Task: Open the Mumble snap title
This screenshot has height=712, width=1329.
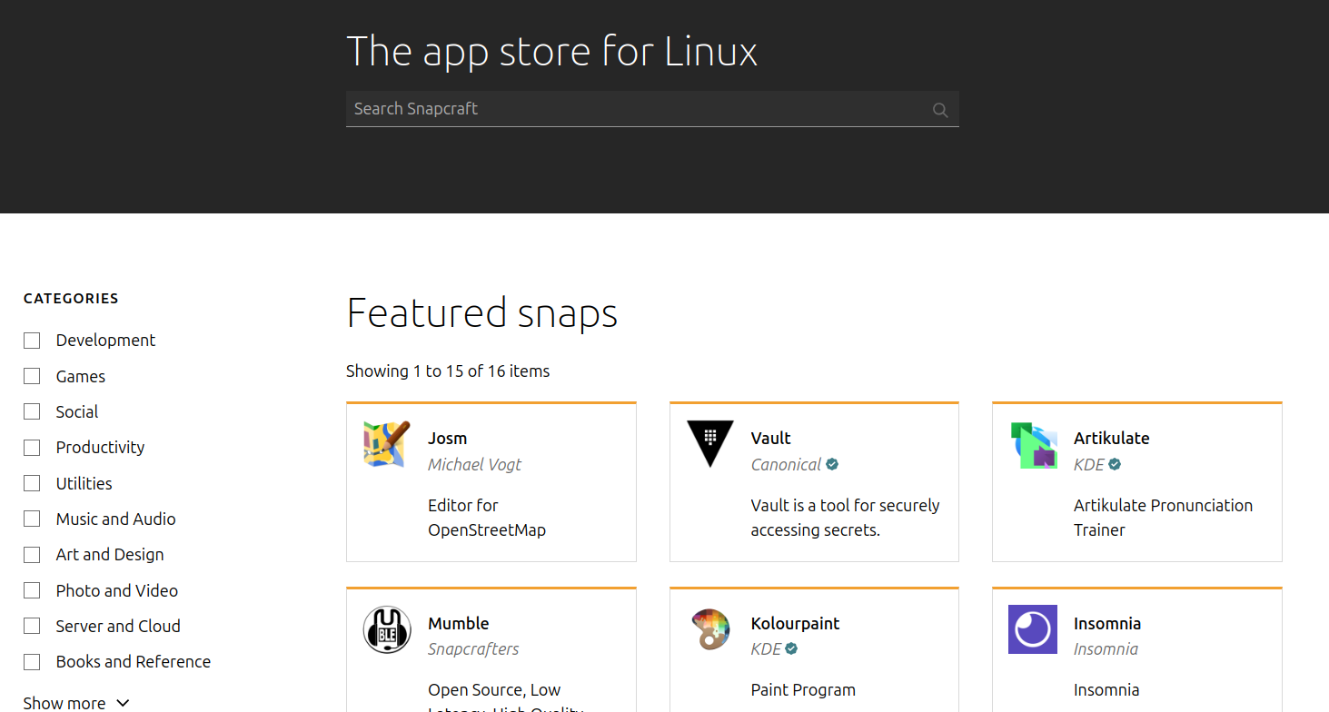Action: pyautogui.click(x=458, y=623)
